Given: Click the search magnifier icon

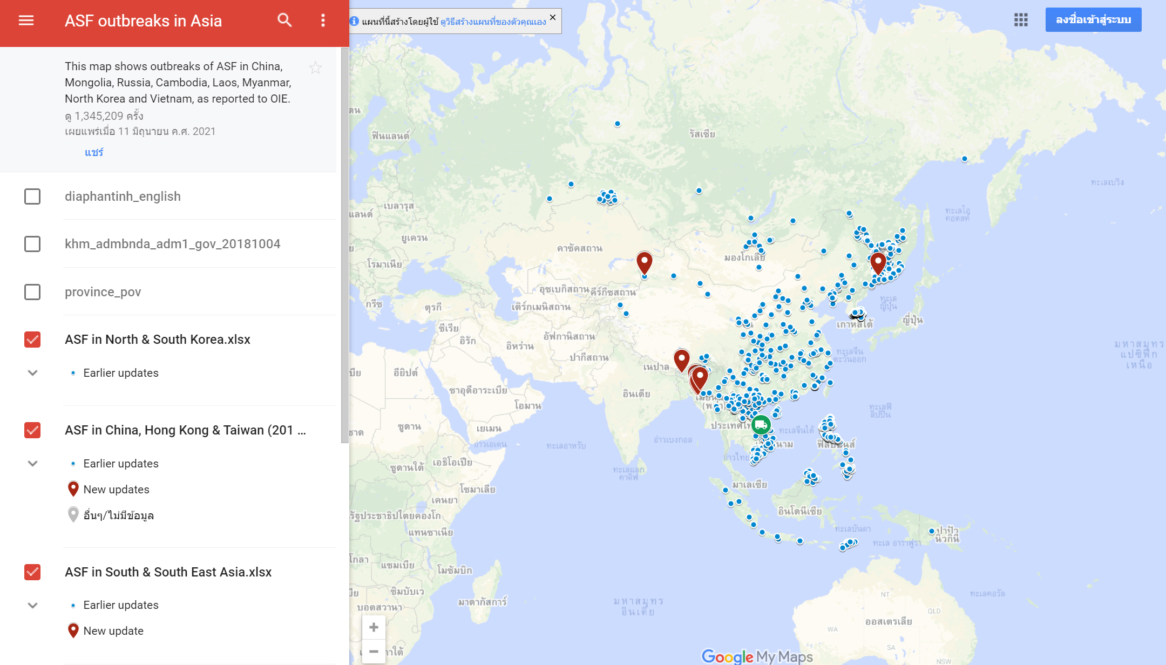Looking at the screenshot, I should [x=284, y=21].
